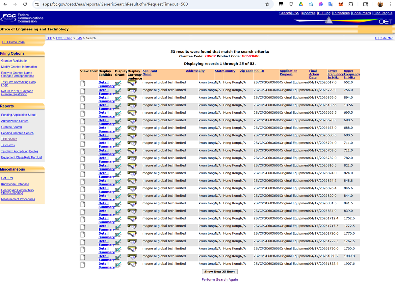Open Authorization Search in sidebar
Screen dimensions: 395x289
(15, 121)
